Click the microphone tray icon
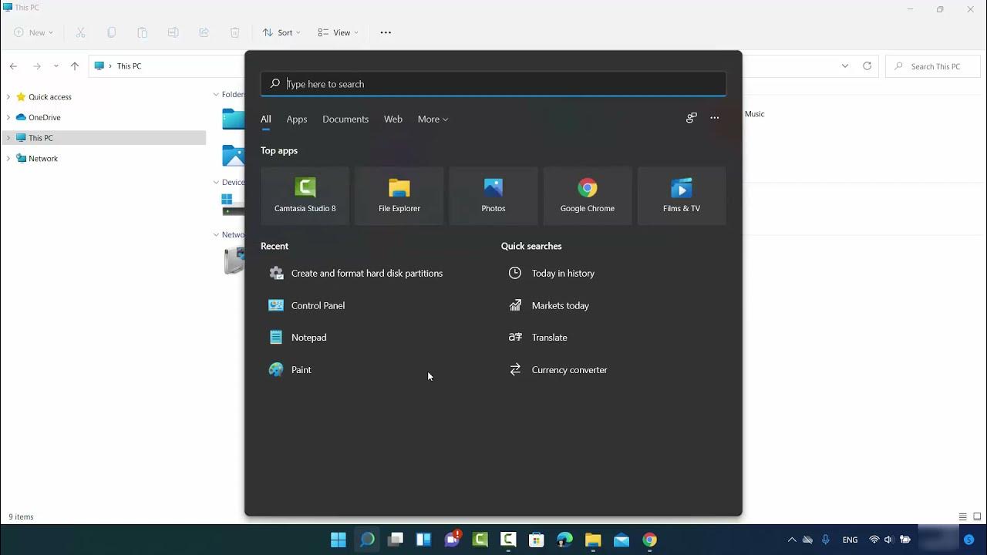The image size is (987, 555). tap(826, 540)
